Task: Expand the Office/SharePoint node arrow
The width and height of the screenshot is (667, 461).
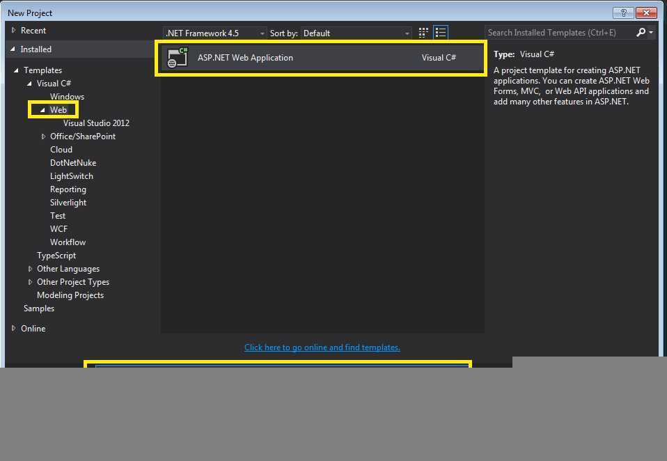Action: (43, 136)
